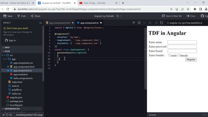Click the Enter password input field

tap(182, 46)
